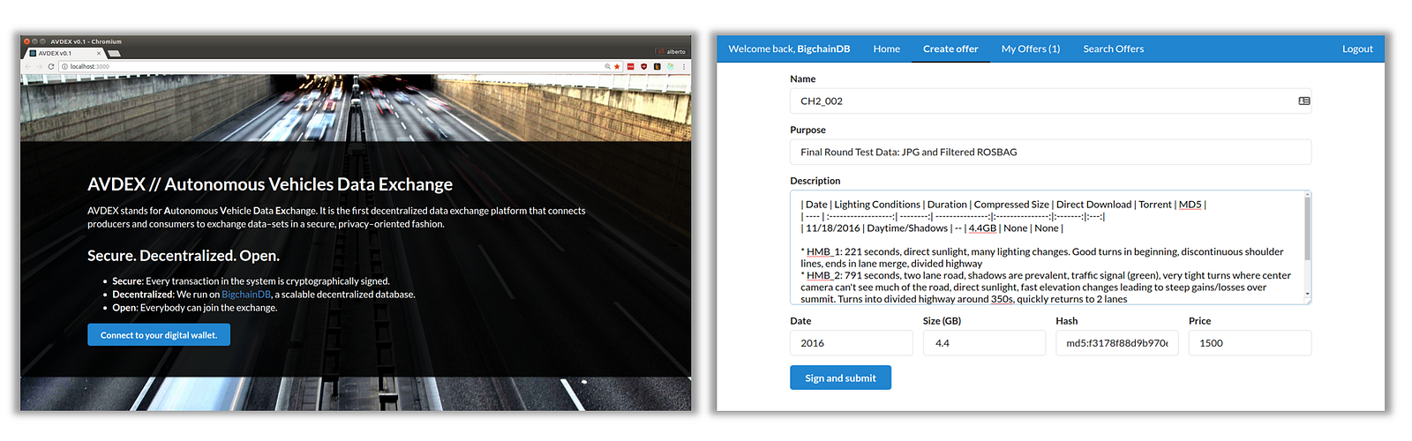This screenshot has width=1412, height=441.
Task: Click the Description label
Action: [815, 181]
